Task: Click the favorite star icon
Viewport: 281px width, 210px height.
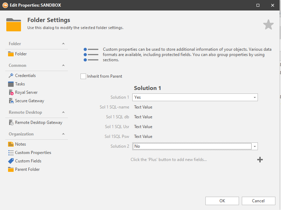Action: click(x=268, y=24)
